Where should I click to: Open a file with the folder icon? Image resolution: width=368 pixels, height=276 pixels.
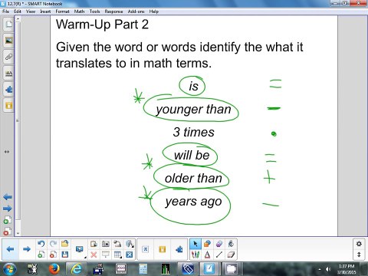point(65,244)
